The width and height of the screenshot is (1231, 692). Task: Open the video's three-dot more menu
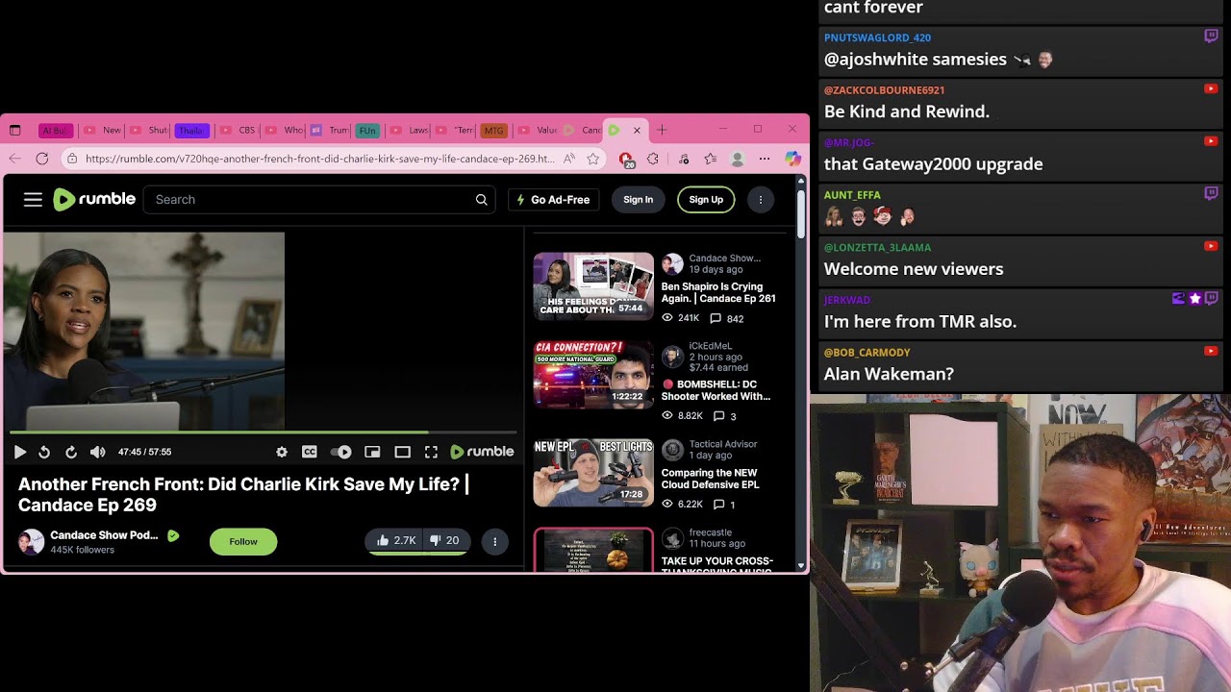click(495, 542)
